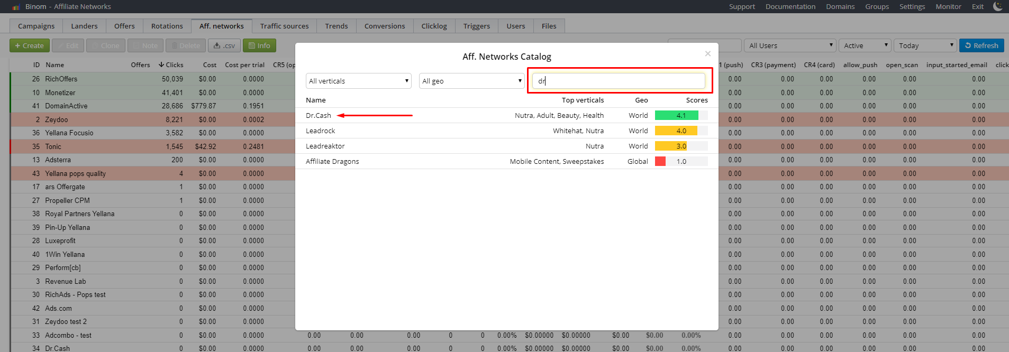Viewport: 1009px width, 352px height.
Task: Switch to the Files tab
Action: pyautogui.click(x=549, y=26)
